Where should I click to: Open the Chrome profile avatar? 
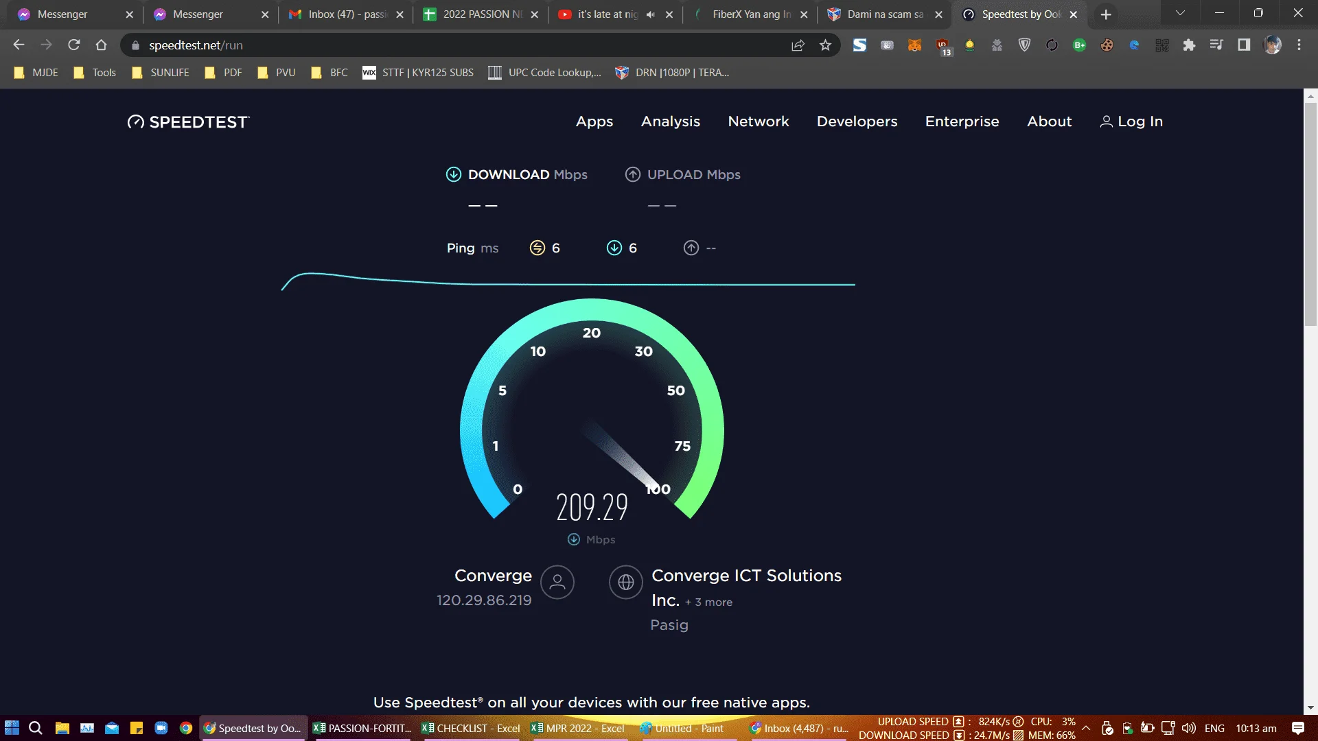pos(1272,45)
